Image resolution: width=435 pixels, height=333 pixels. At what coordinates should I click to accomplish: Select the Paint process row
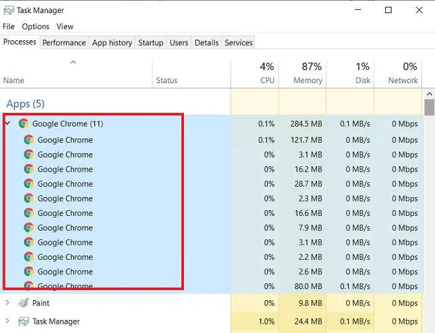(x=212, y=303)
